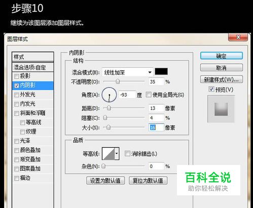
Task: Open the 描边 settings row
Action: (33, 178)
